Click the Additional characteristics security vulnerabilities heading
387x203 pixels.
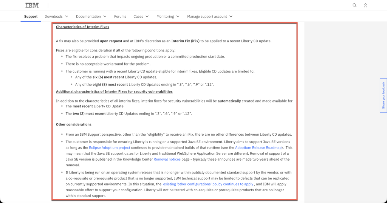[x=114, y=91]
